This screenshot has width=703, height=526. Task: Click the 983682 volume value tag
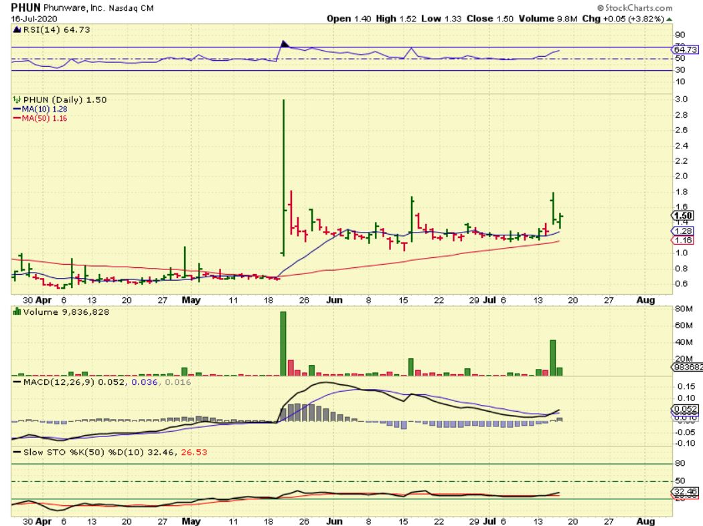688,367
